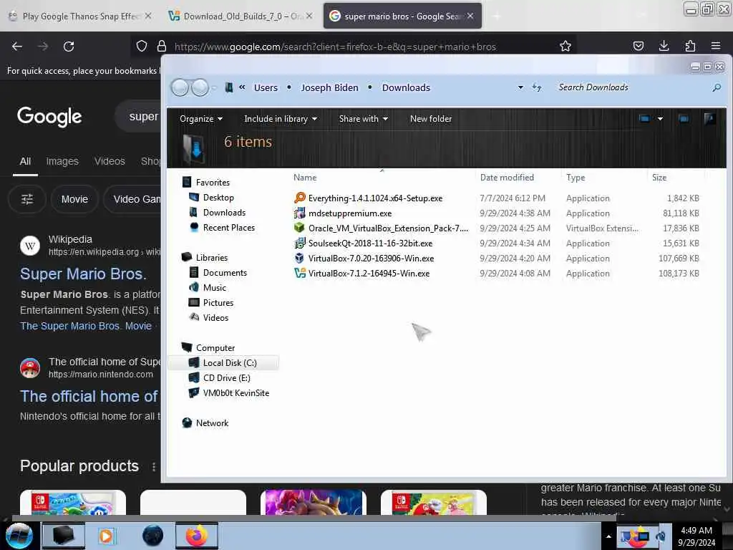Open The Super Mario Bros. Movie link
Screen dimensions: 733x550
86,326
